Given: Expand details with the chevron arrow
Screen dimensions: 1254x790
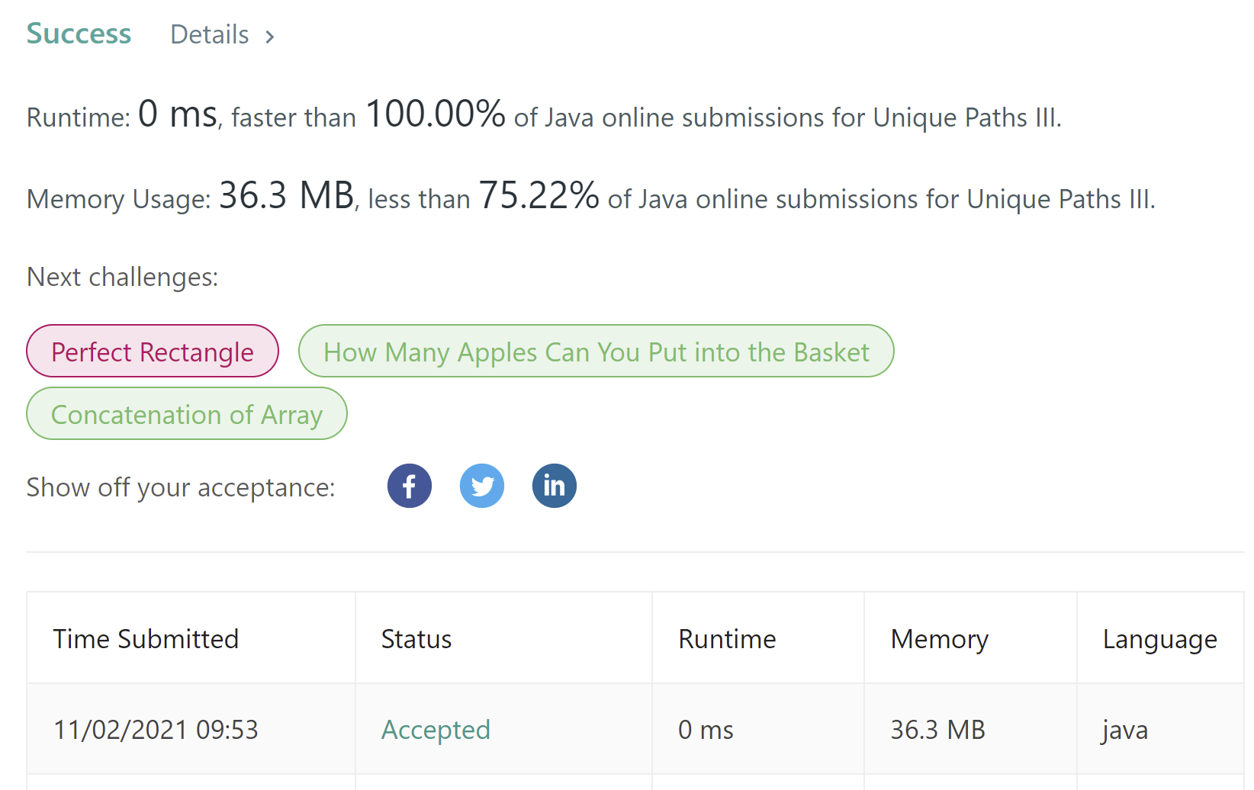Looking at the screenshot, I should 269,37.
